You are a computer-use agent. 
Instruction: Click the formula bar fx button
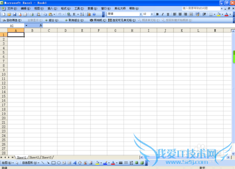point(41,25)
